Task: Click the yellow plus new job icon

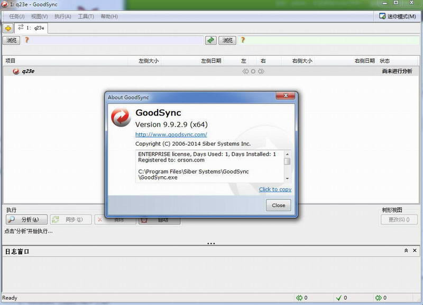Action: [x=8, y=28]
